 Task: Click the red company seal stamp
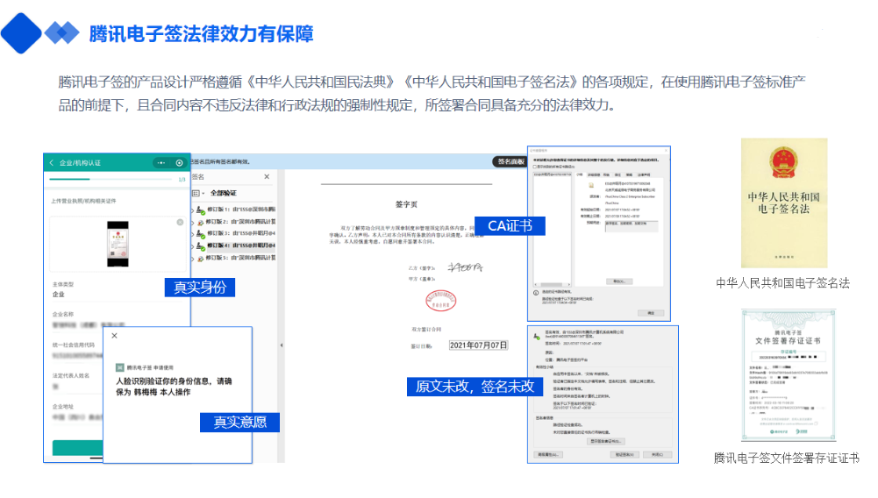[441, 300]
